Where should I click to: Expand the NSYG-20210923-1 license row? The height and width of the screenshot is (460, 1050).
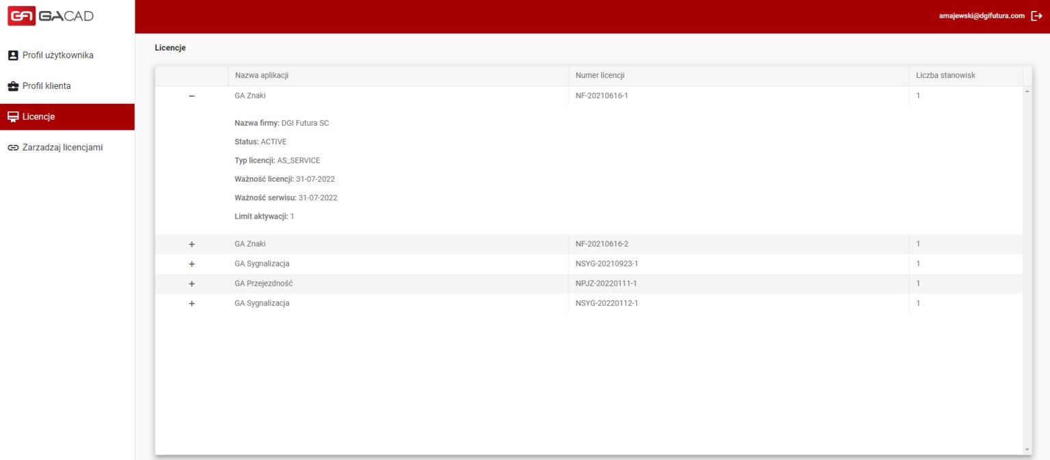point(191,264)
